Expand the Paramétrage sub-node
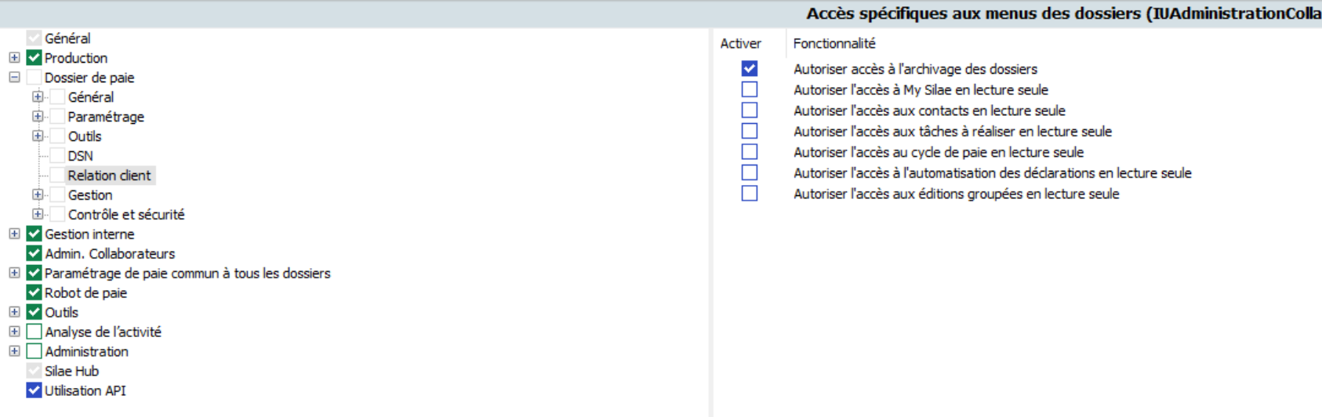 pyautogui.click(x=38, y=117)
